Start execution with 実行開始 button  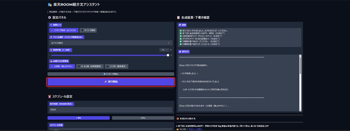tap(111, 82)
